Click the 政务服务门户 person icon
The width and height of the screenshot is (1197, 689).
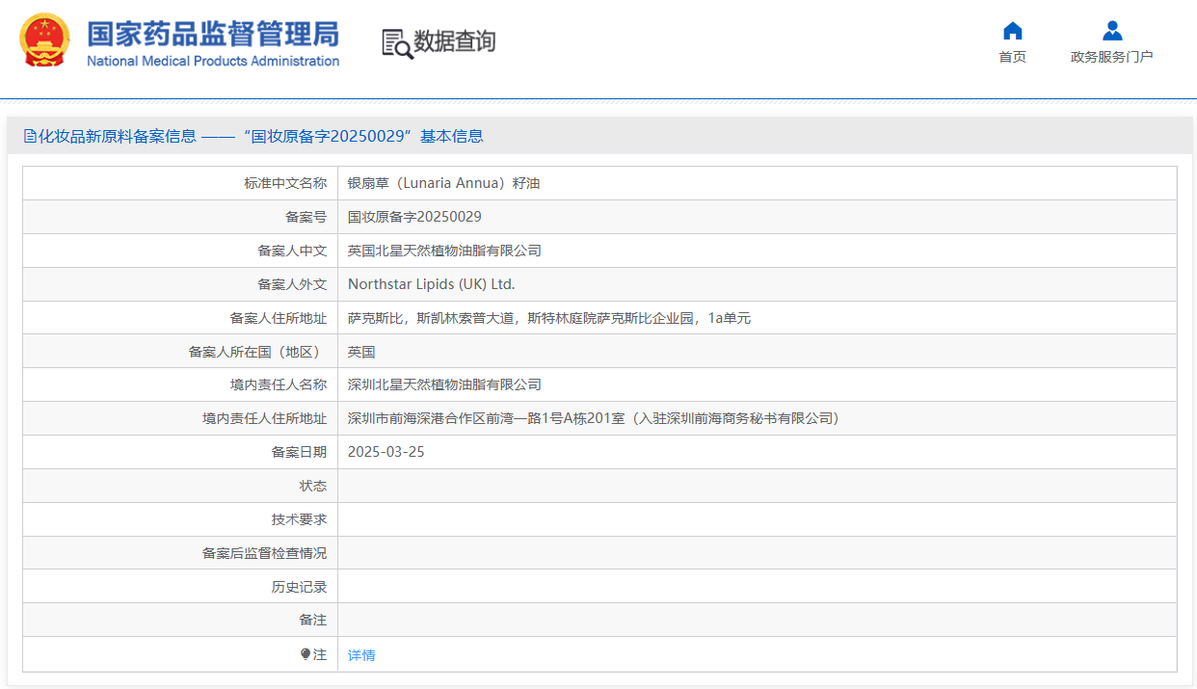(x=1111, y=31)
